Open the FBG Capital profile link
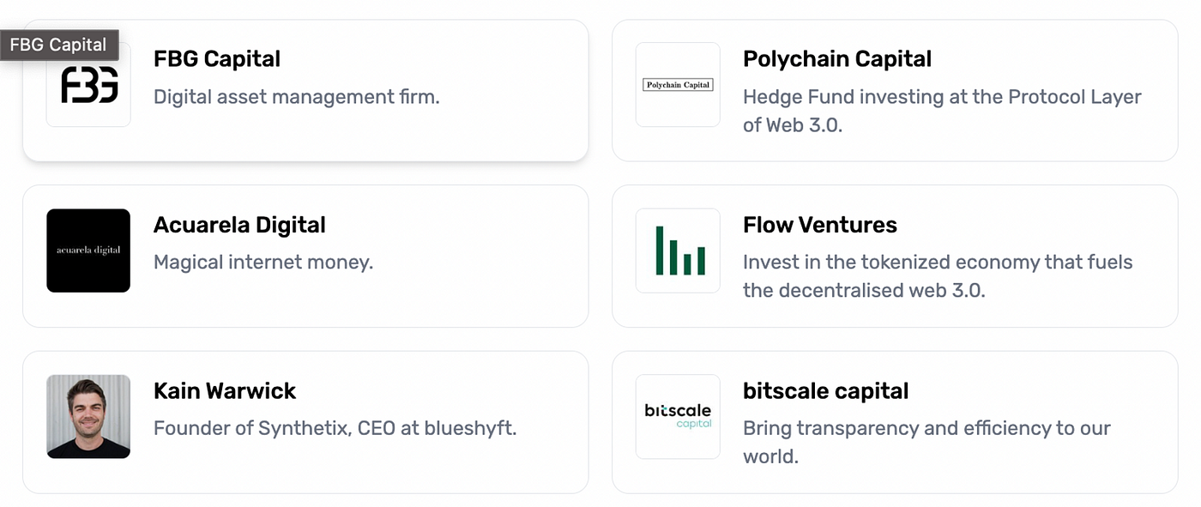Screen dimensions: 1201x507 click(x=216, y=58)
